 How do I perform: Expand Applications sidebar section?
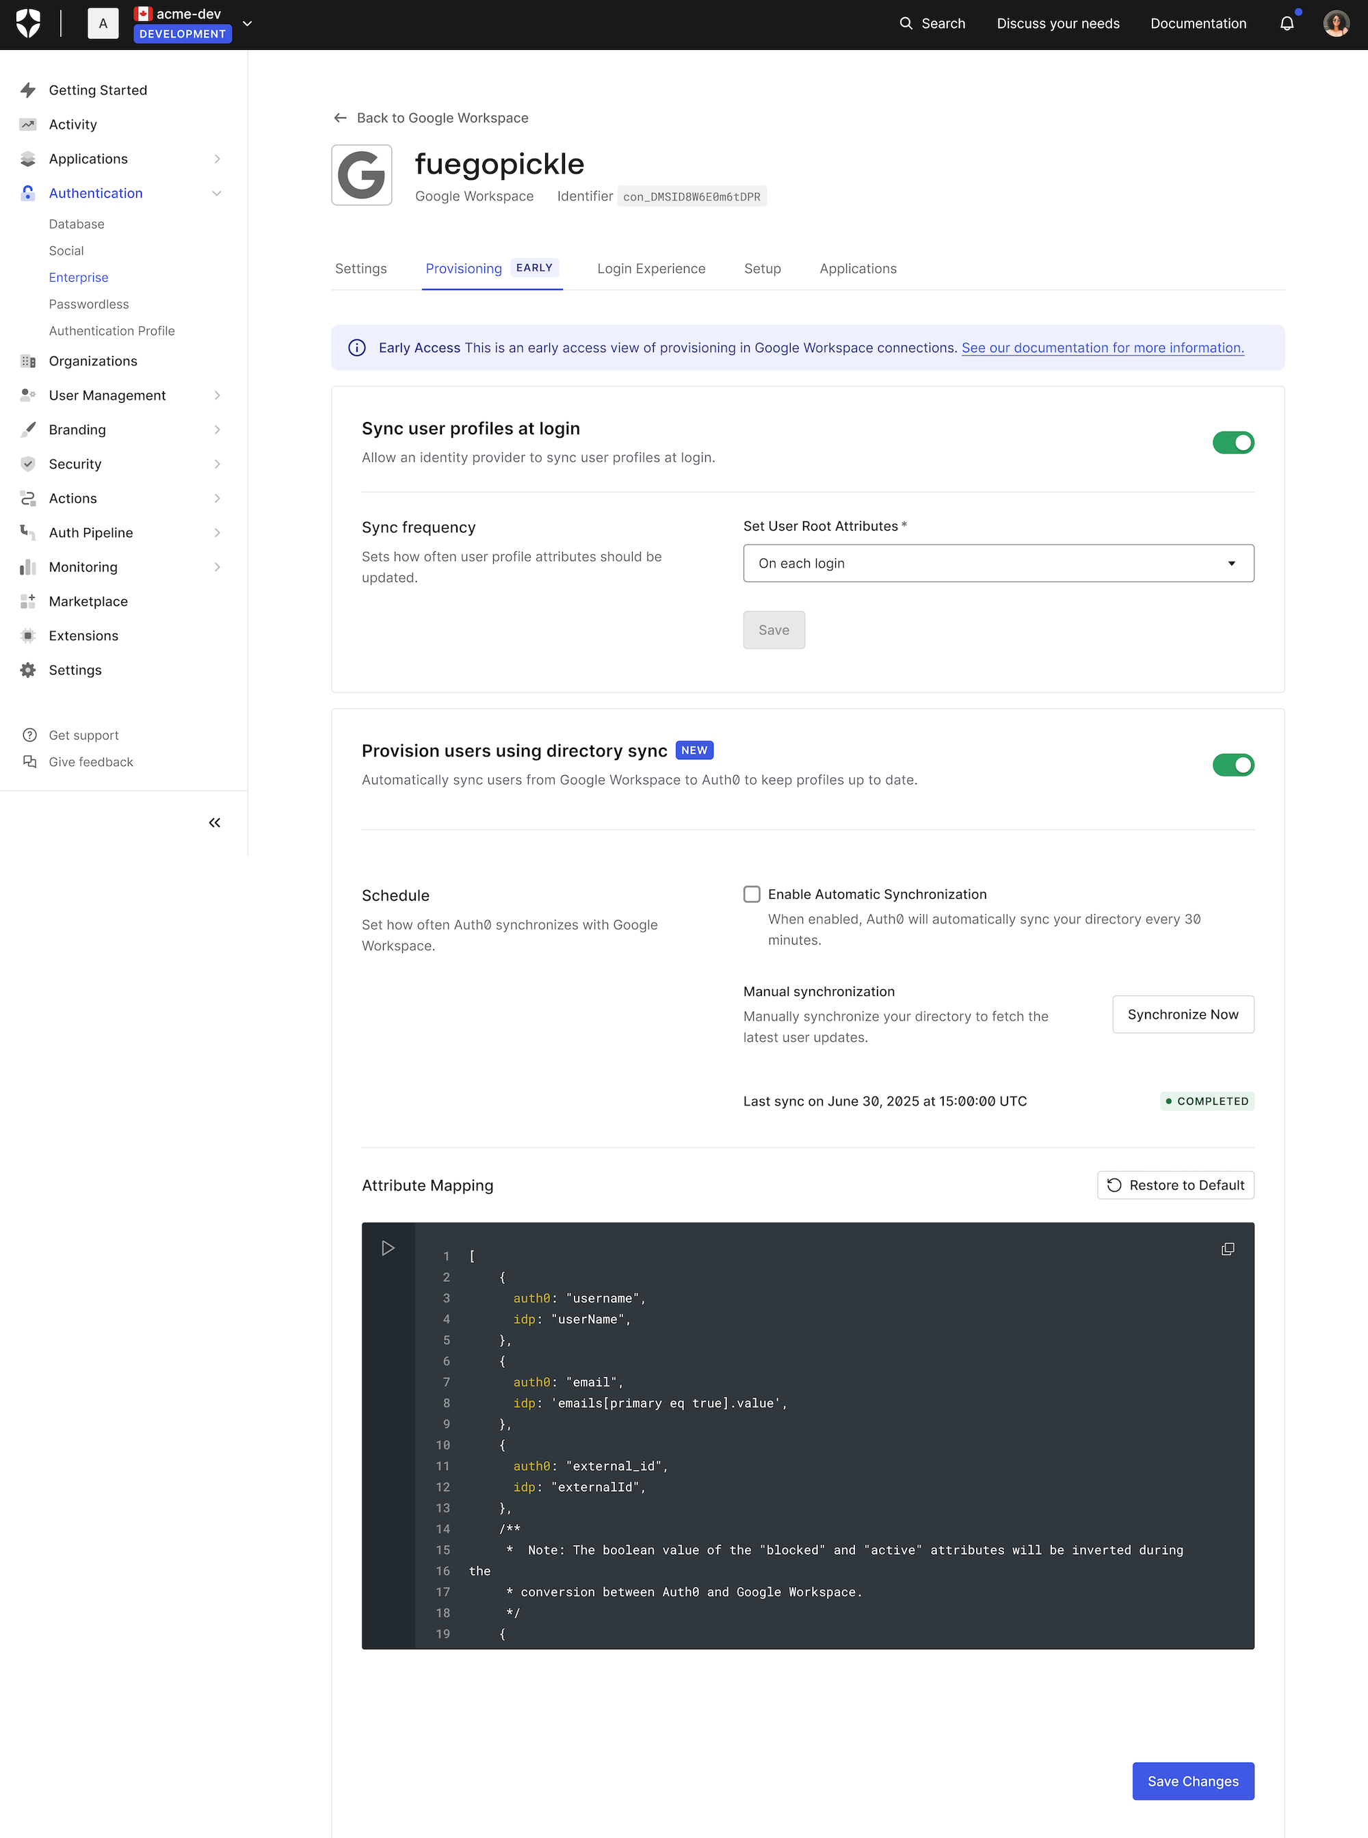(x=217, y=159)
